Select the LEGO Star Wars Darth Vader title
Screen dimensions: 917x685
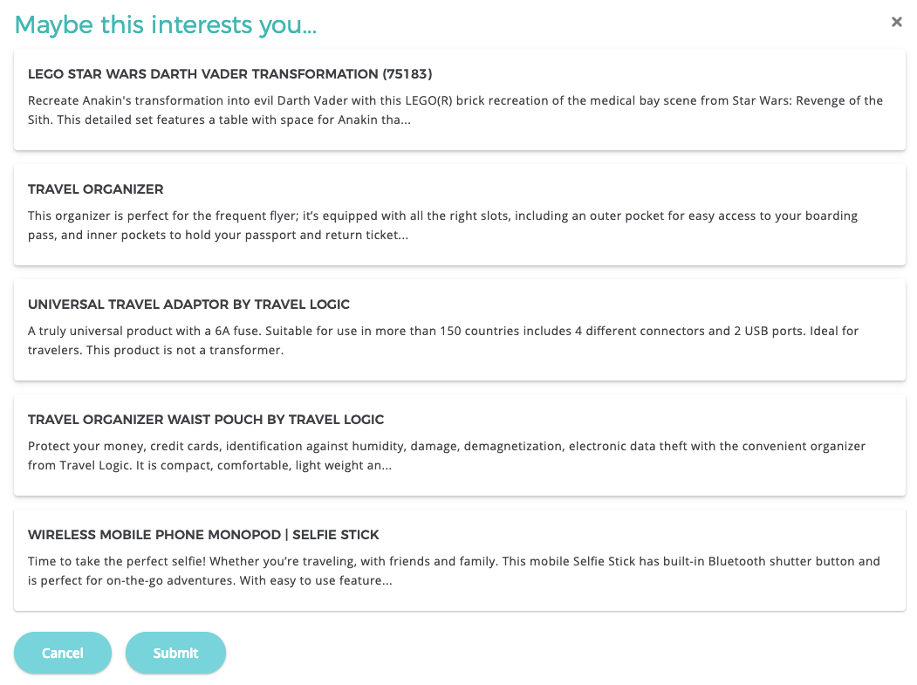click(229, 74)
